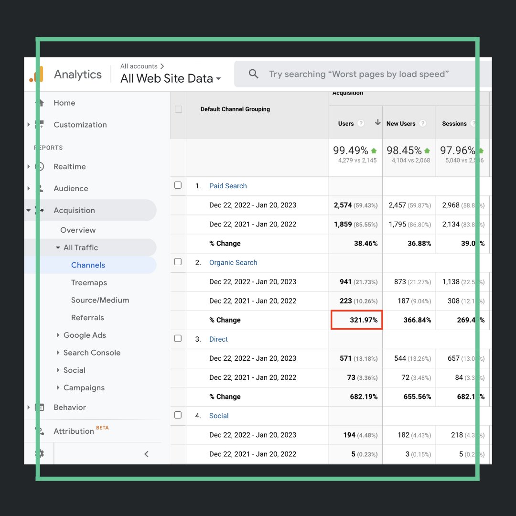The height and width of the screenshot is (516, 516).
Task: Click the 99.49% Users total value
Action: tap(351, 150)
